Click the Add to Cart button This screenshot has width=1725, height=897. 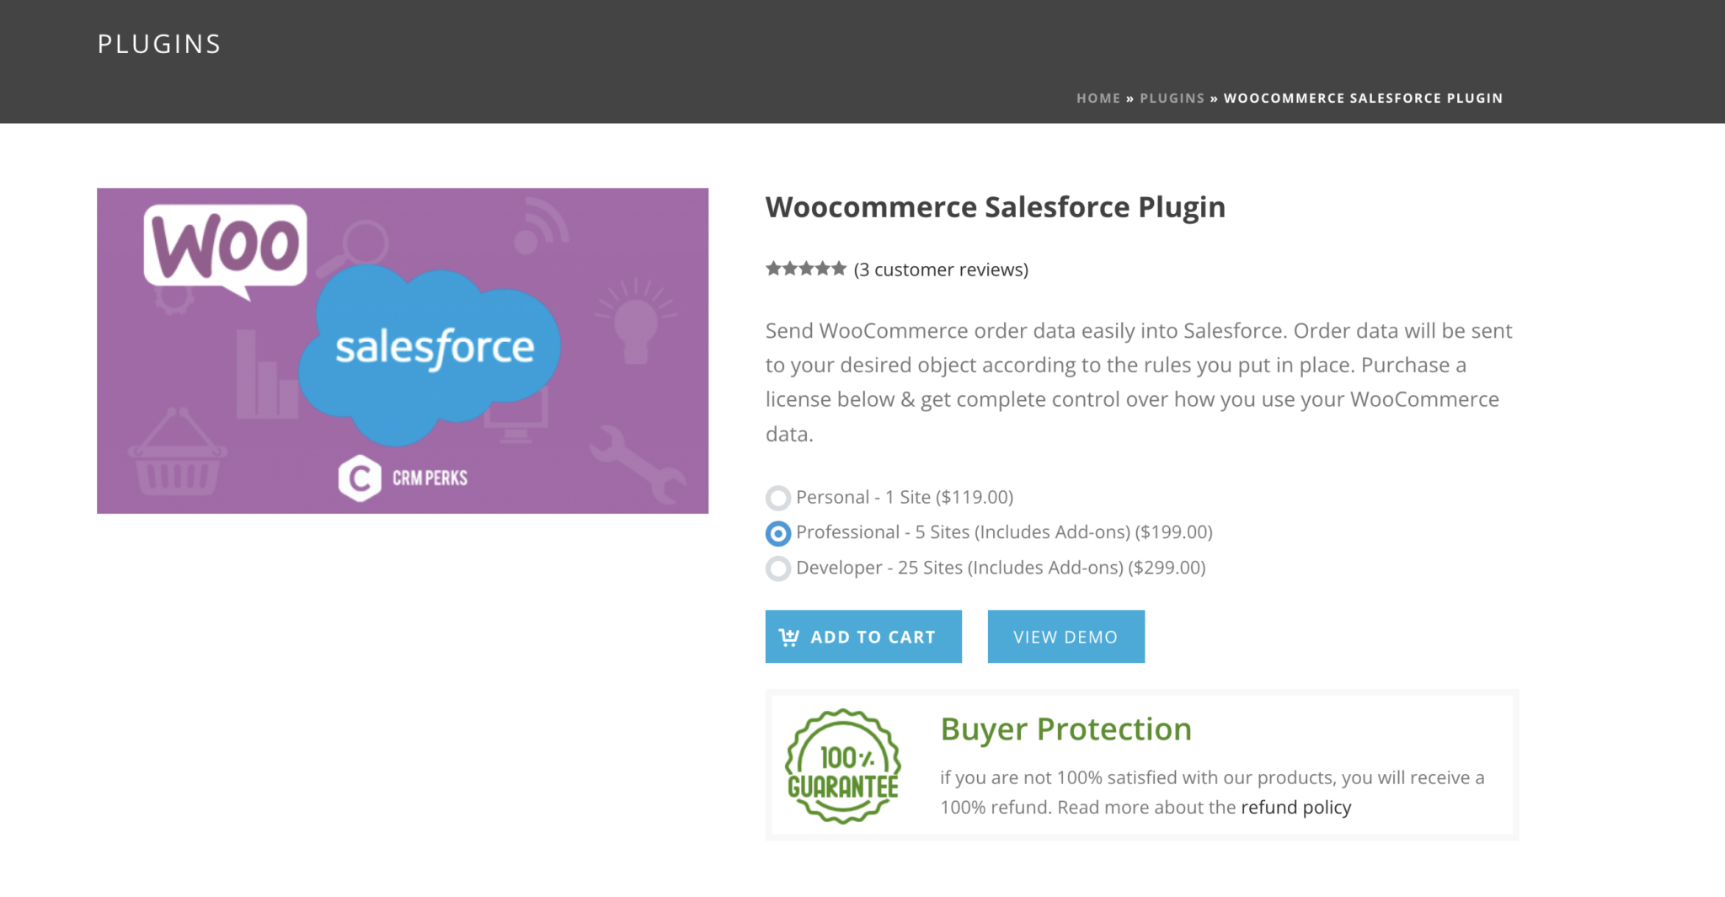[x=863, y=637]
